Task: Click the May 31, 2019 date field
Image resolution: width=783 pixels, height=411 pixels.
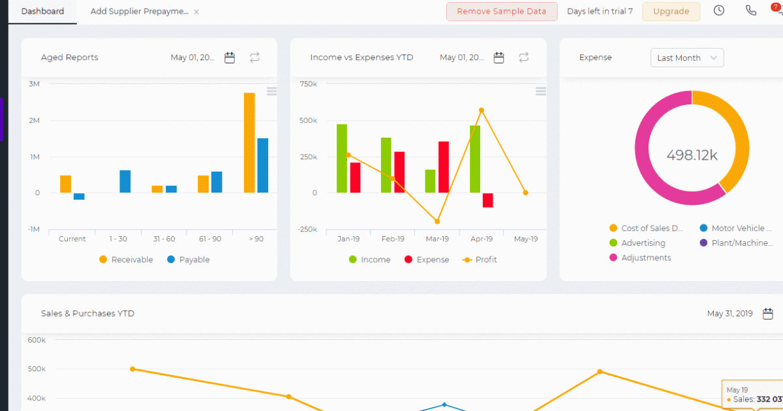Action: click(730, 314)
